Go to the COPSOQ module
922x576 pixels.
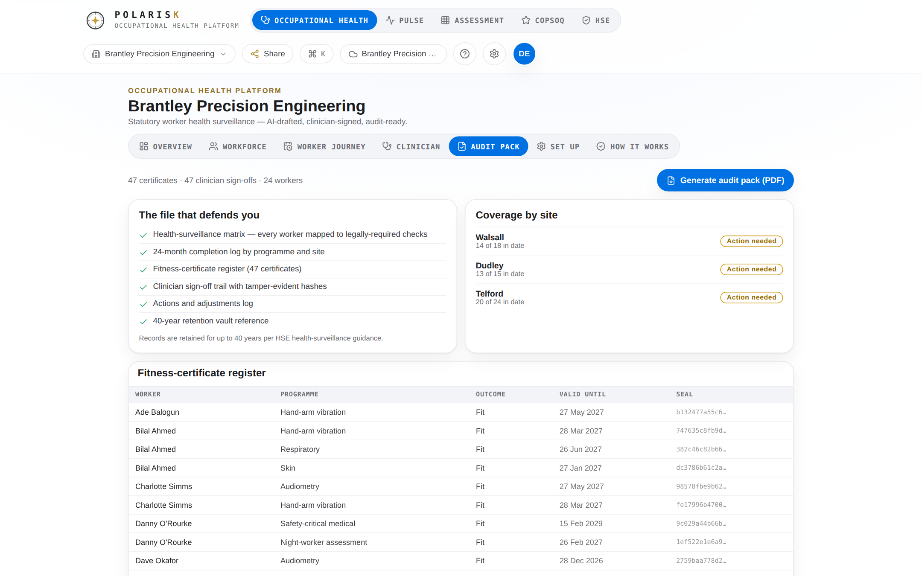[x=543, y=20]
